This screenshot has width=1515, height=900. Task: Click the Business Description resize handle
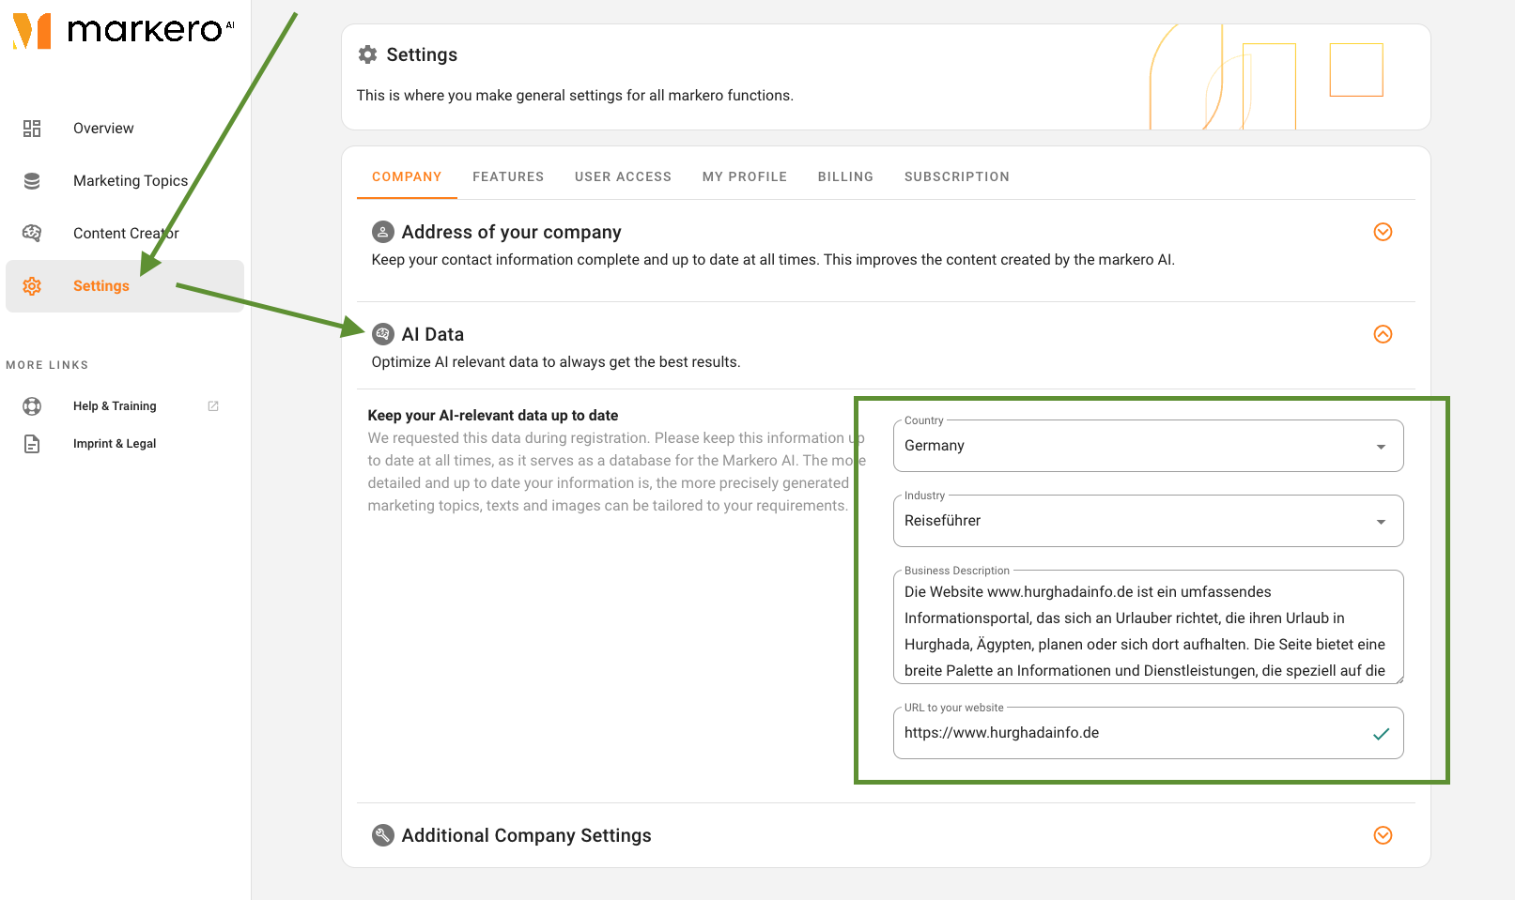click(1399, 679)
